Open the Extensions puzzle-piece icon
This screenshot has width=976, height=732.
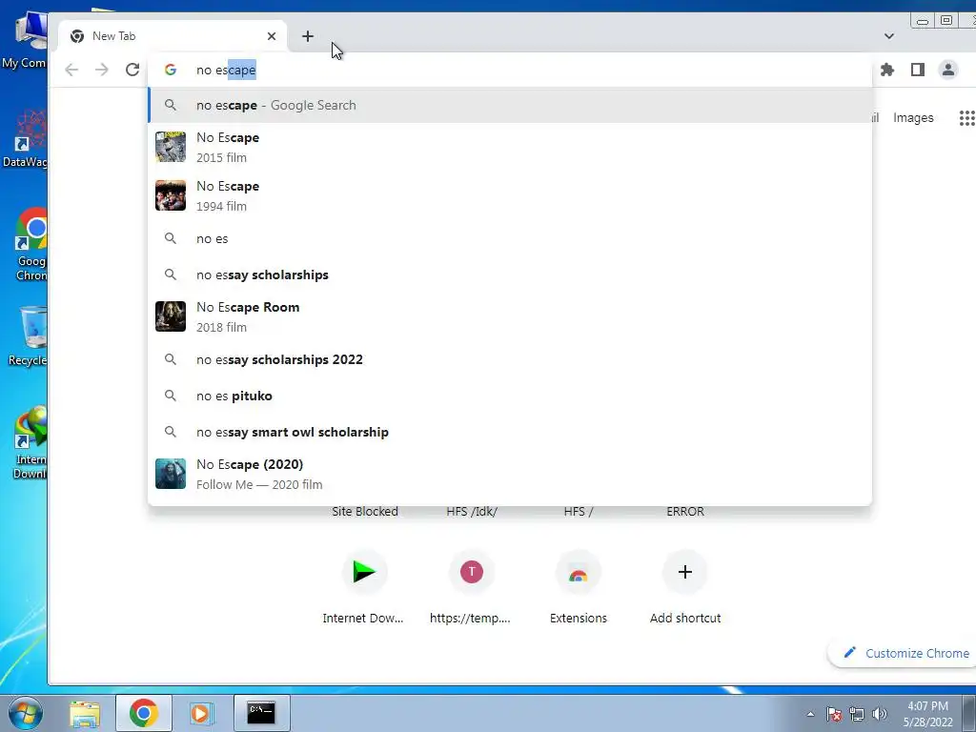click(887, 70)
